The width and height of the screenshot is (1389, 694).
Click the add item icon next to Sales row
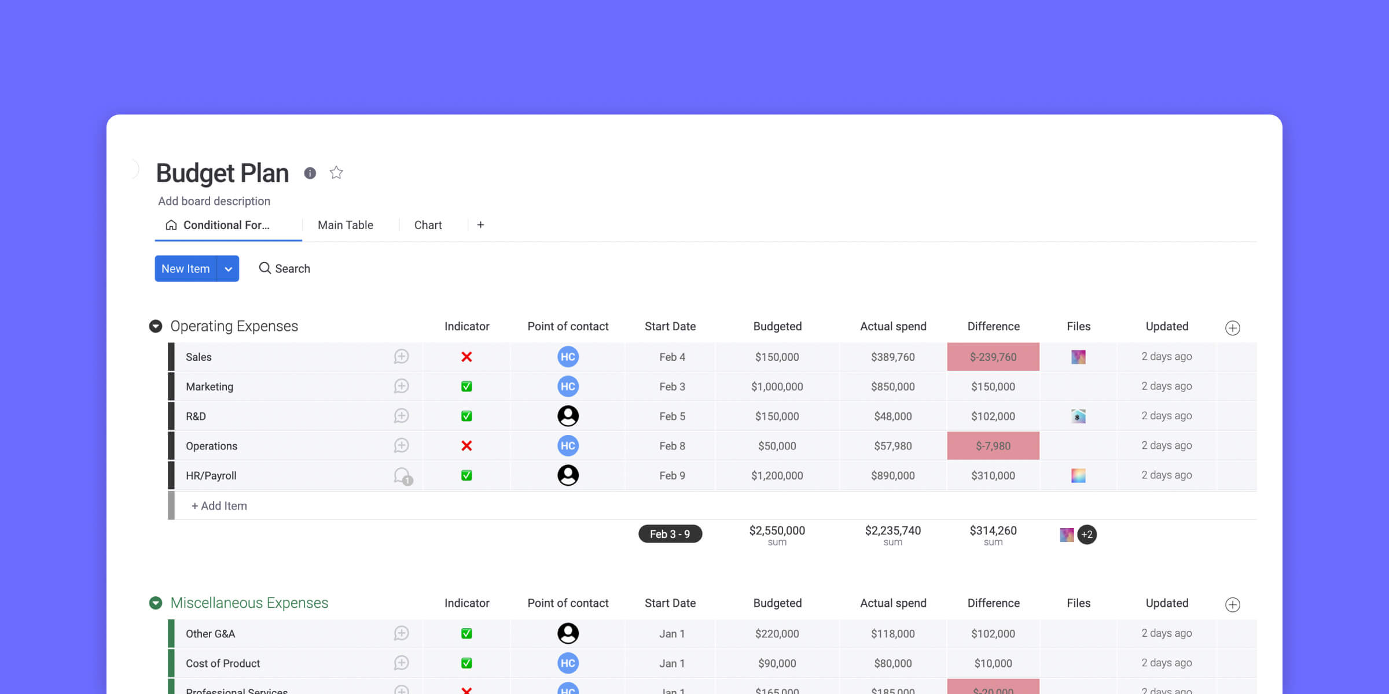pyautogui.click(x=401, y=357)
